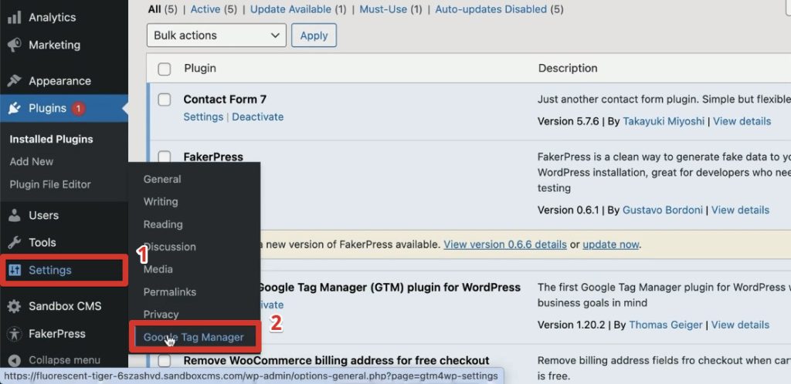
Task: Open the Takayuki Miyoshi author link
Action: [664, 121]
